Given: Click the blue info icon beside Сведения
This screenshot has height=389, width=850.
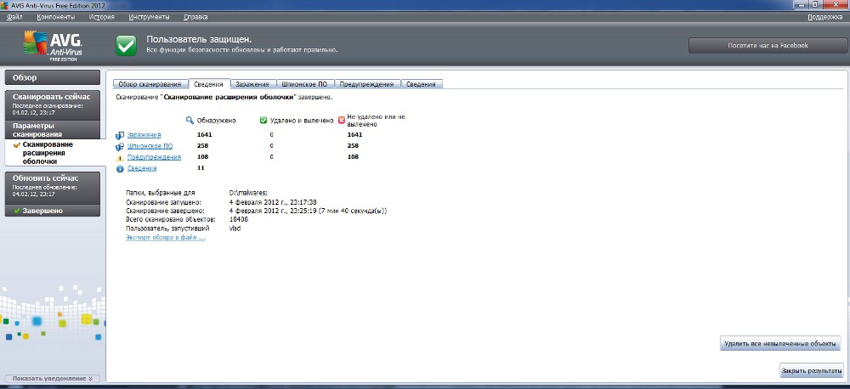Looking at the screenshot, I should pos(120,168).
